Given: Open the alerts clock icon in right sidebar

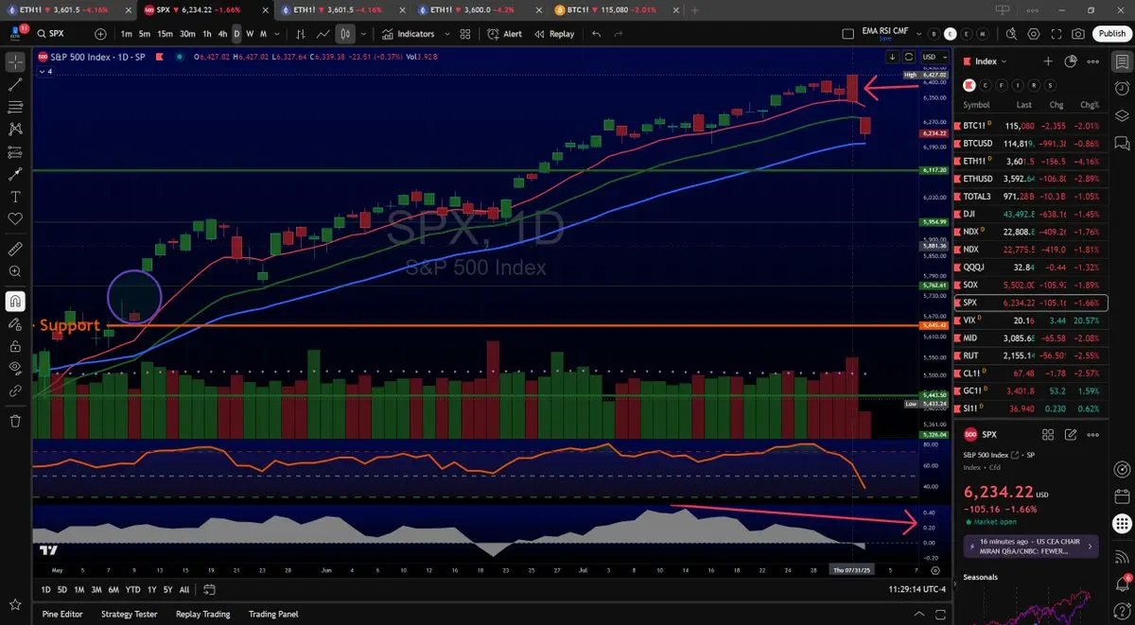Looking at the screenshot, I should click(x=1121, y=88).
